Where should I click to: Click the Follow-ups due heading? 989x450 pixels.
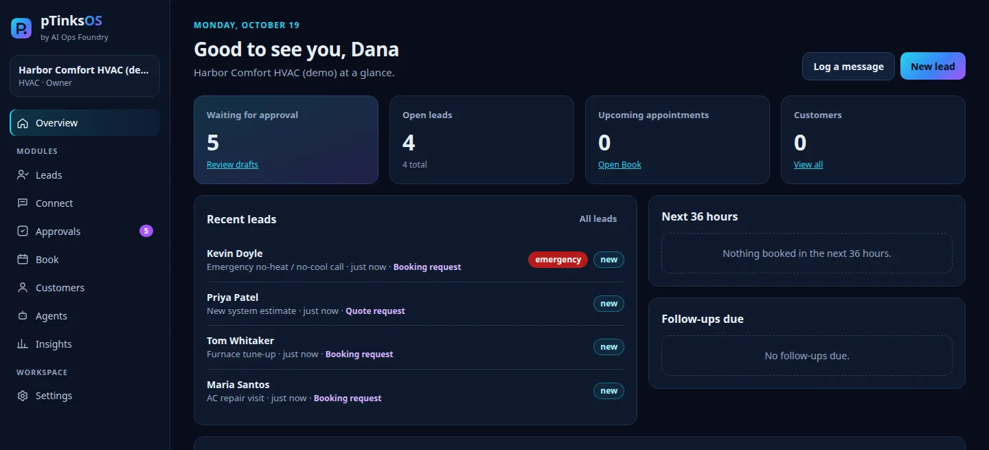click(703, 319)
